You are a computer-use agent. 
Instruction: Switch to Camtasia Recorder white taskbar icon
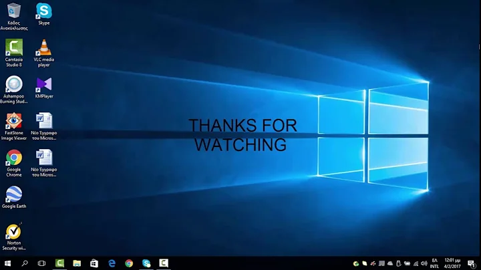pos(164,263)
